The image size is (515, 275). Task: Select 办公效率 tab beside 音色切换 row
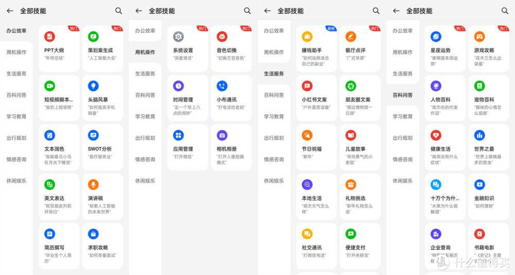[x=145, y=31]
